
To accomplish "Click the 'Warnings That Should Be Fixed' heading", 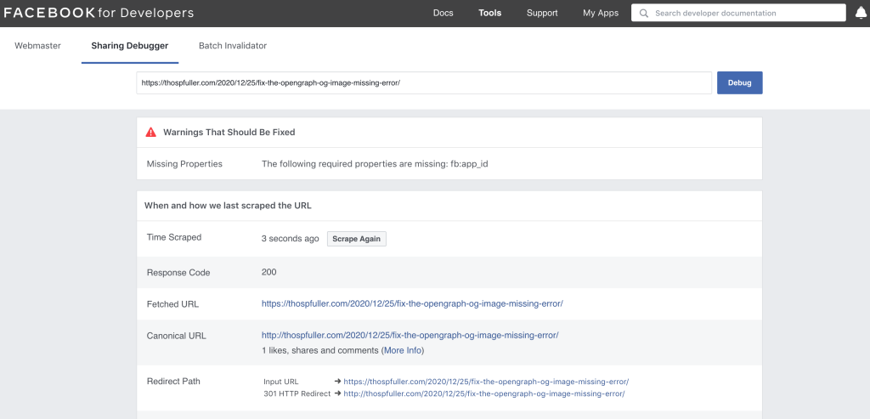I will pyautogui.click(x=229, y=132).
